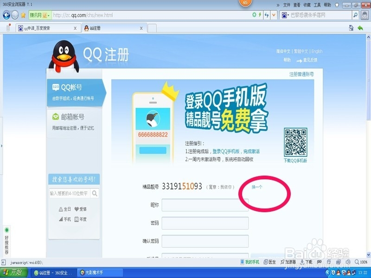
Task: Click the QR code image
Action: click(x=295, y=142)
